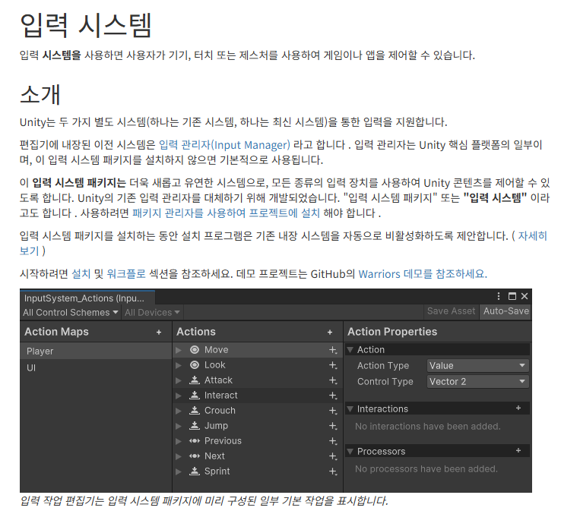Expand the Attack action bindings
The image size is (561, 514).
click(x=179, y=380)
